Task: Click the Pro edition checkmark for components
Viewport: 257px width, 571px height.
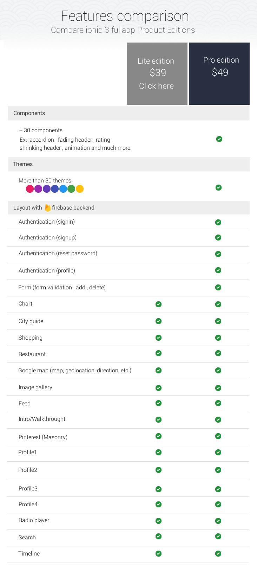Action: pyautogui.click(x=219, y=139)
